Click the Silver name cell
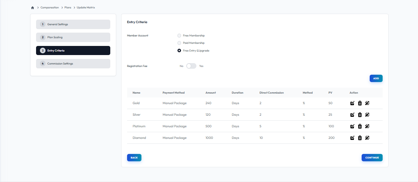The width and height of the screenshot is (418, 182). [137, 115]
